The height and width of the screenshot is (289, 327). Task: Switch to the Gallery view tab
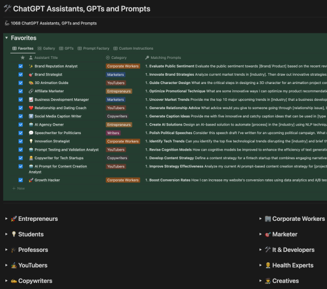[46, 49]
